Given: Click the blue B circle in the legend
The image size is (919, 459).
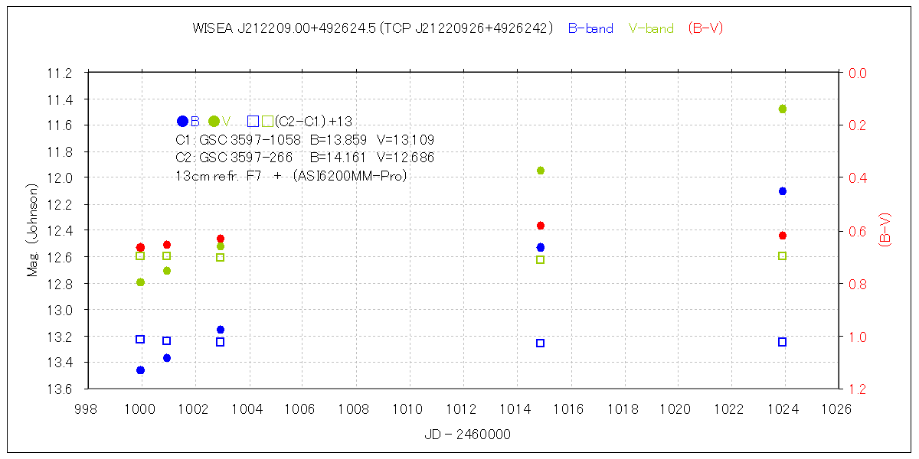Looking at the screenshot, I should (182, 121).
